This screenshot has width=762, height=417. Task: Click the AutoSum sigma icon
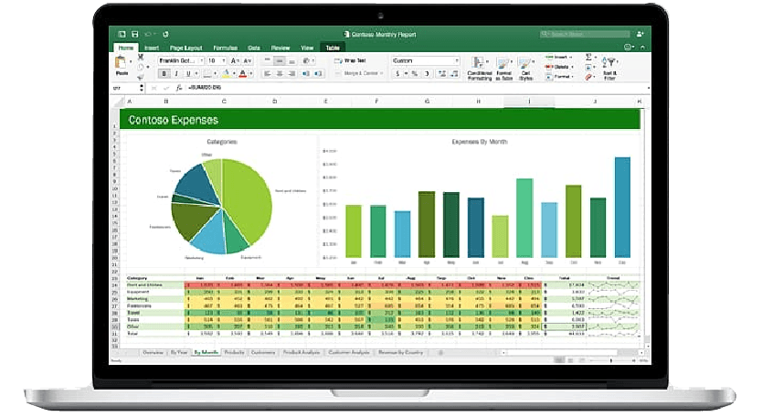pos(588,58)
